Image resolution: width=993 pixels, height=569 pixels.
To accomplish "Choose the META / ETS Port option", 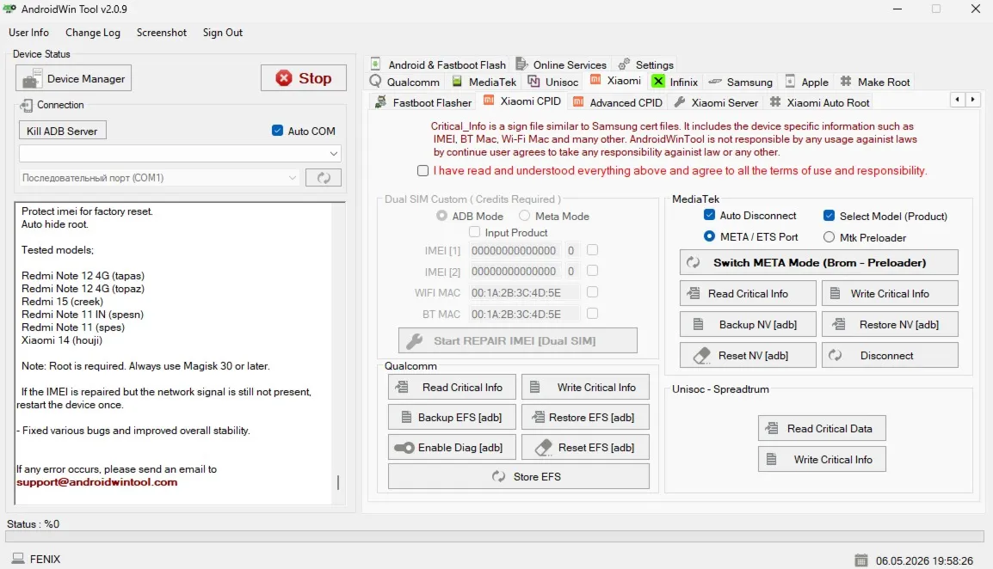I will (x=709, y=236).
